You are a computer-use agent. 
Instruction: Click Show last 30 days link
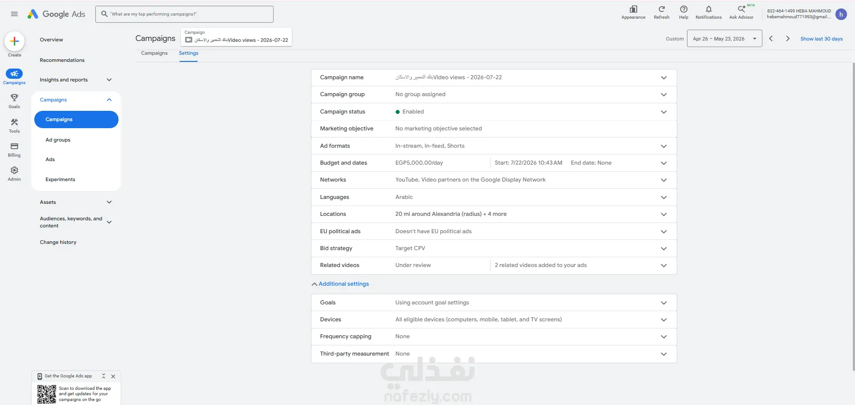pyautogui.click(x=821, y=39)
